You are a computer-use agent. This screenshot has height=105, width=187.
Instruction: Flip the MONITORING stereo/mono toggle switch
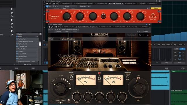tap(128, 77)
